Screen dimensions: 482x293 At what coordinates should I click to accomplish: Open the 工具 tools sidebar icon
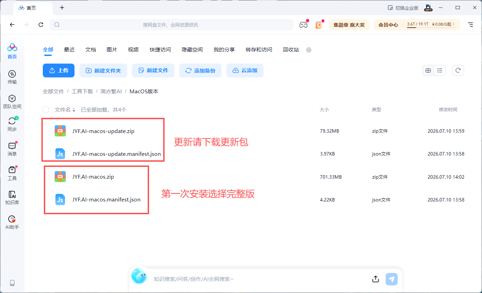click(12, 173)
